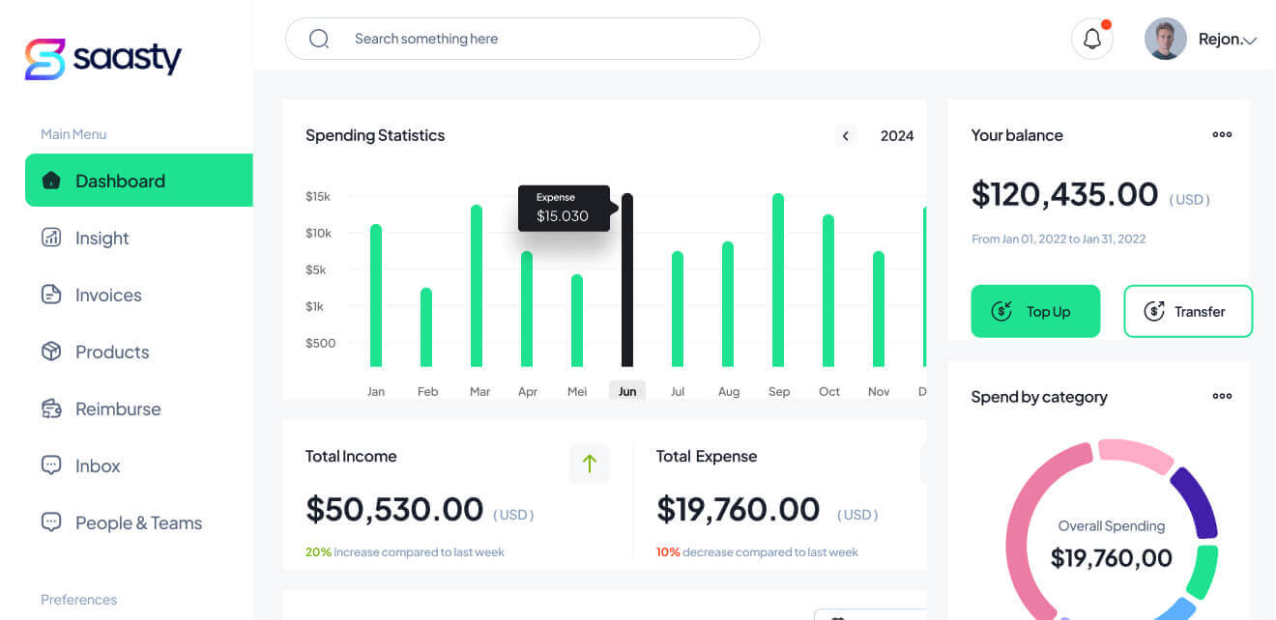The height and width of the screenshot is (620, 1276).
Task: Go to previous year with left chevron
Action: [846, 136]
